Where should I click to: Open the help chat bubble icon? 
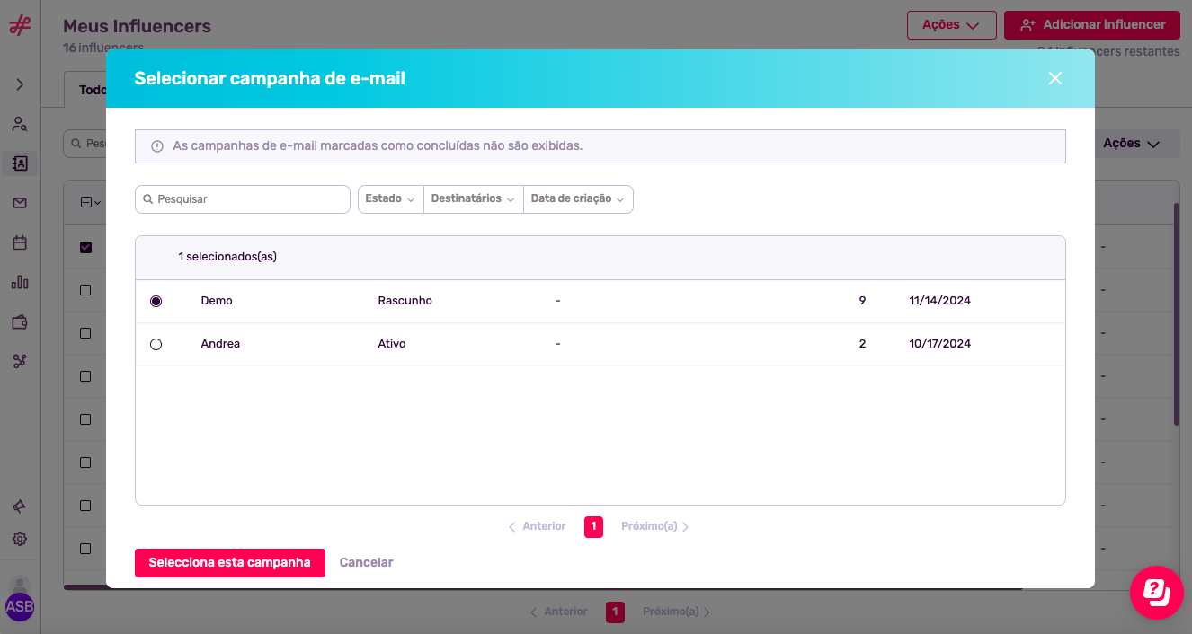point(1156,592)
